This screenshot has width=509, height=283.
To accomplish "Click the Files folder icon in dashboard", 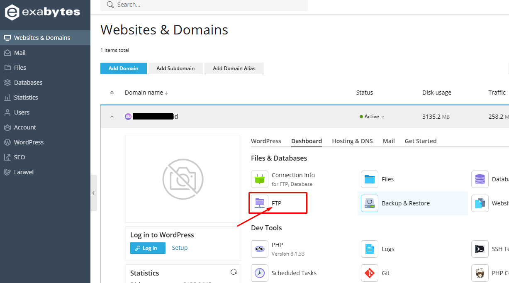I will tap(370, 179).
